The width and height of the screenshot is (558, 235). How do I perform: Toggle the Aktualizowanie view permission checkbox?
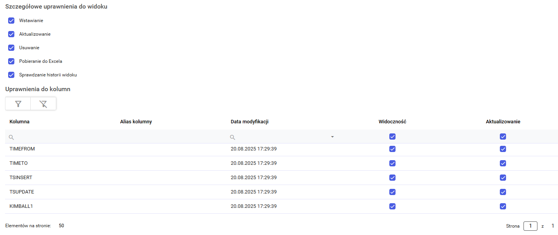pyautogui.click(x=11, y=34)
